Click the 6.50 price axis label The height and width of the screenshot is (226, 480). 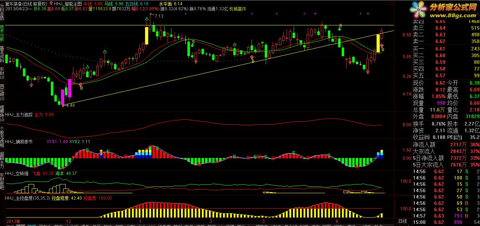(x=406, y=35)
